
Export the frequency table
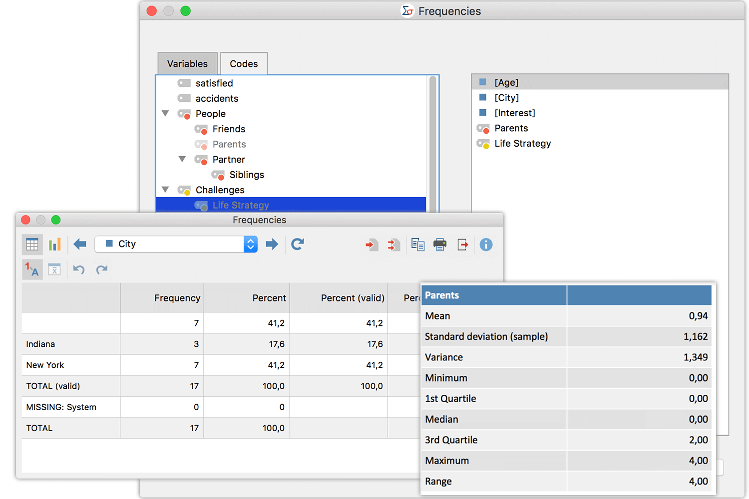click(x=463, y=245)
